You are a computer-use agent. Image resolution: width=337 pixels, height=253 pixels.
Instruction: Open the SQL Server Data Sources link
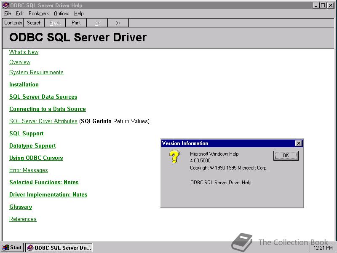coord(43,97)
